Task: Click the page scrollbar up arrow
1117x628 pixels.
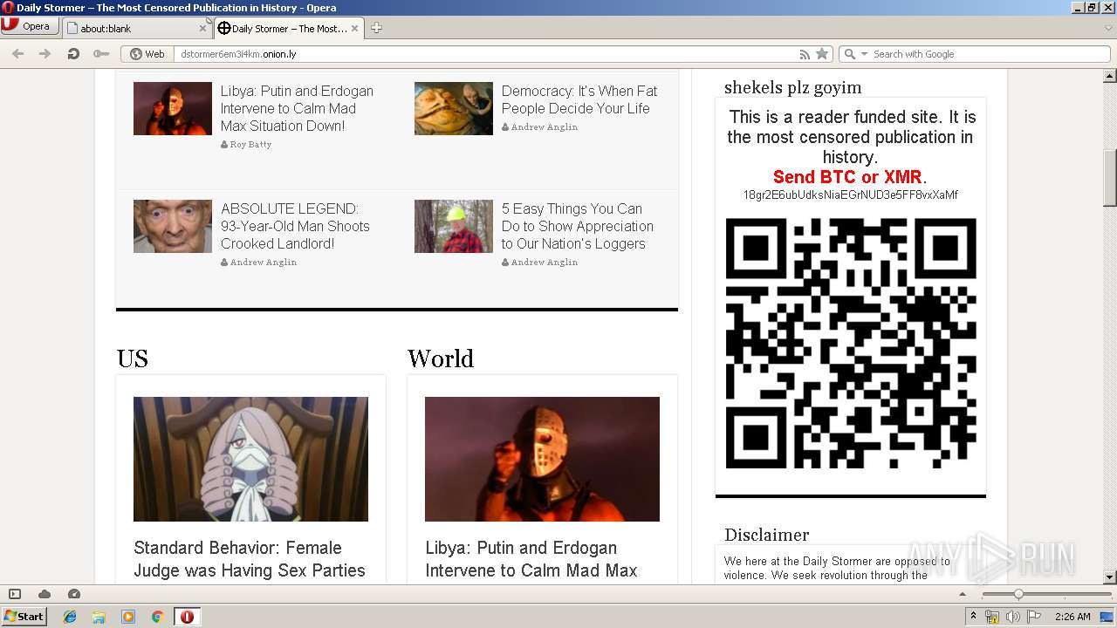Action: 1110,77
